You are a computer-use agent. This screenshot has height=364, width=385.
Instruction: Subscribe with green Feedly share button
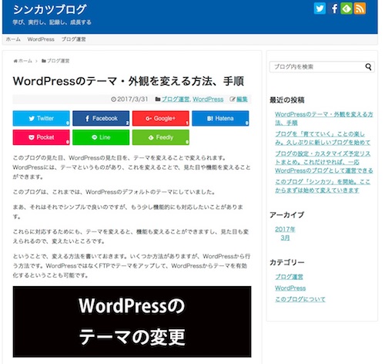click(x=161, y=137)
